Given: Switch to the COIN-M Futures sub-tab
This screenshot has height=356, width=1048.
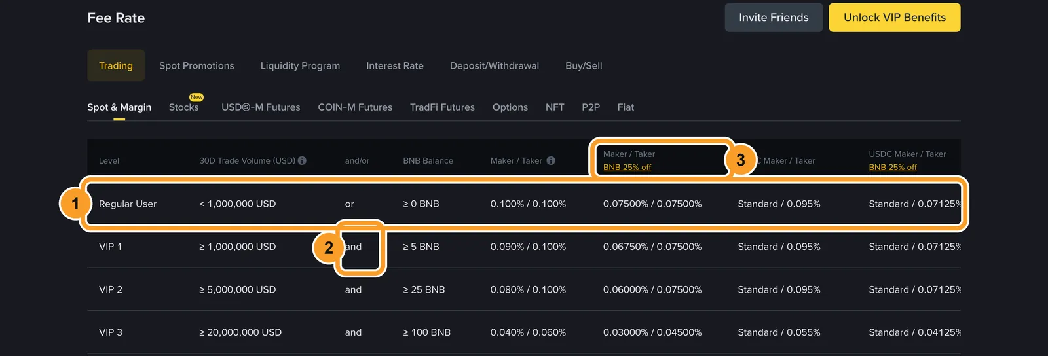Looking at the screenshot, I should 355,107.
